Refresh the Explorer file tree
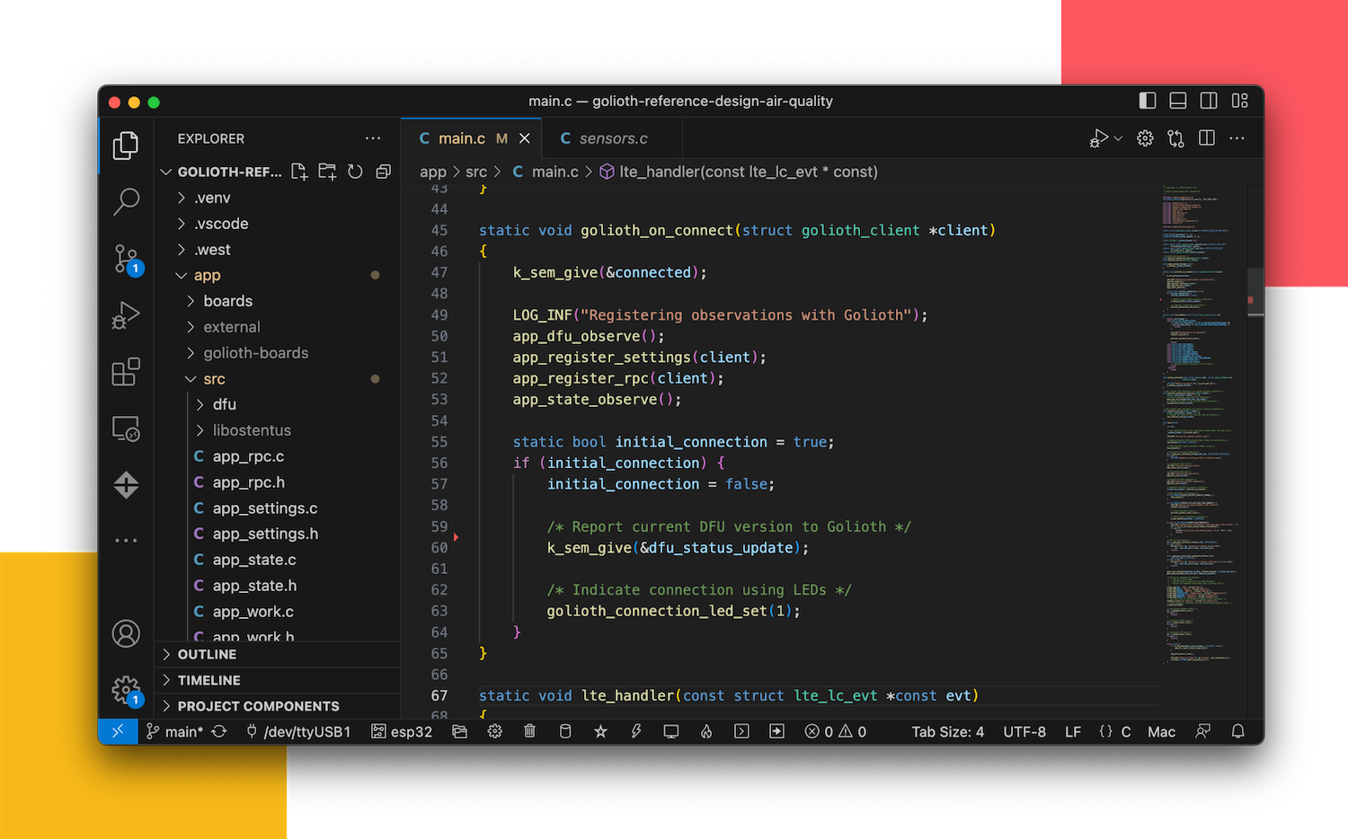The image size is (1348, 839). coord(355,172)
